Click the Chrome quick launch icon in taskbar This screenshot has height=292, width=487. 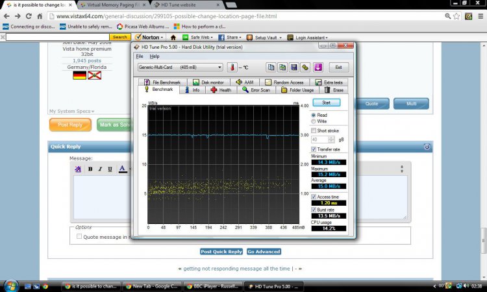pos(45,286)
